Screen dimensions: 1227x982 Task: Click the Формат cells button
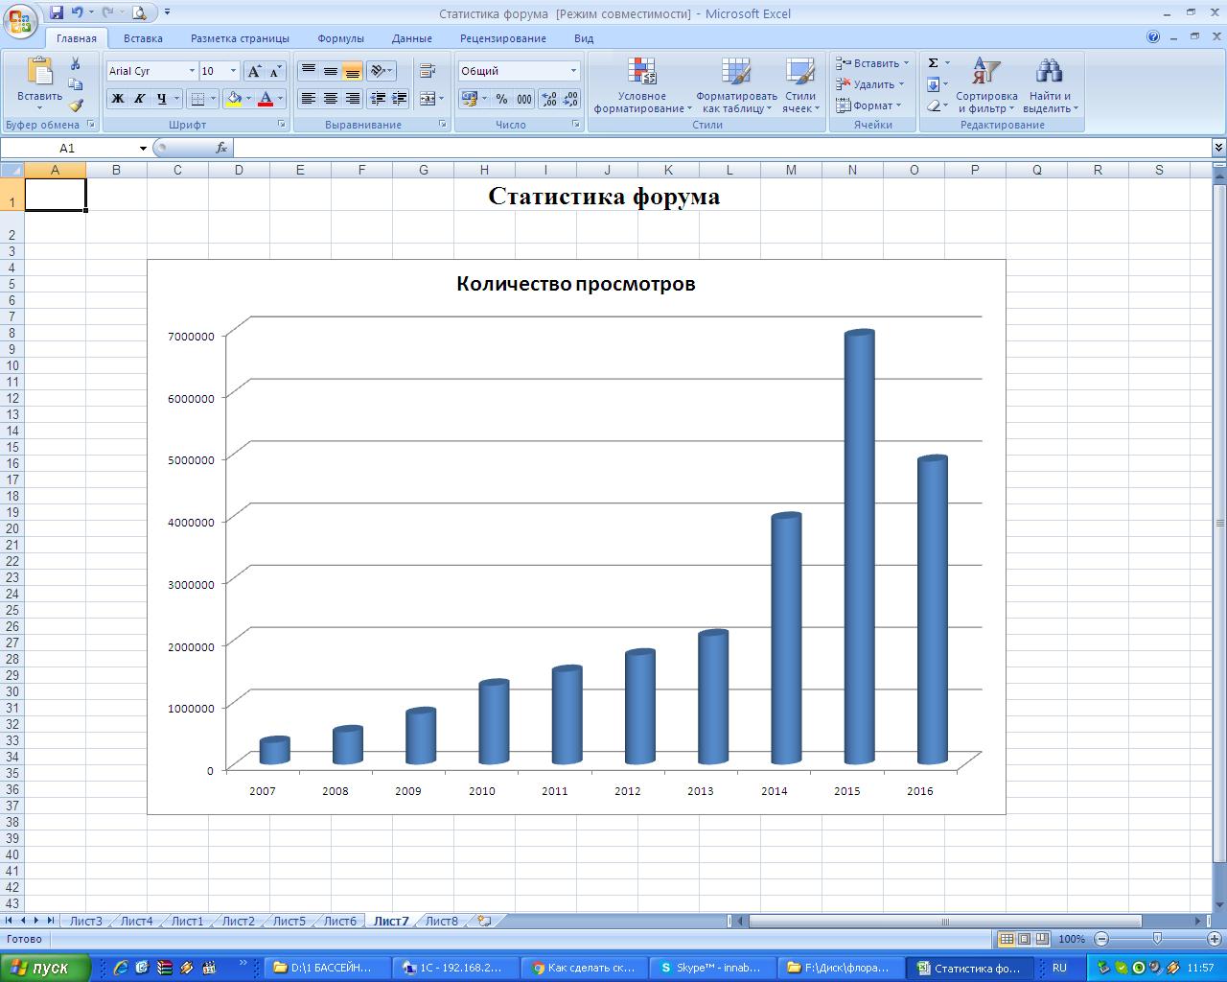point(870,105)
